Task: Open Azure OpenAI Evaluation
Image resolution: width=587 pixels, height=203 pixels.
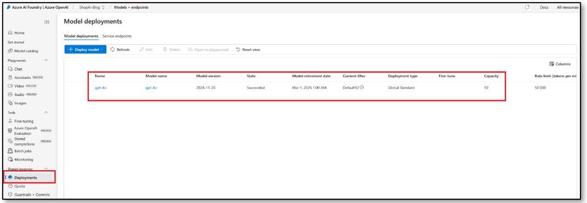Action: [29, 131]
